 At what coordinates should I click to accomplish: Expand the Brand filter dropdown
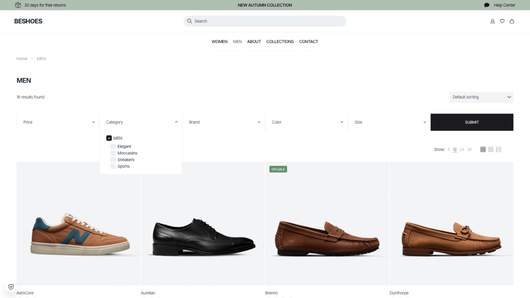(x=223, y=122)
